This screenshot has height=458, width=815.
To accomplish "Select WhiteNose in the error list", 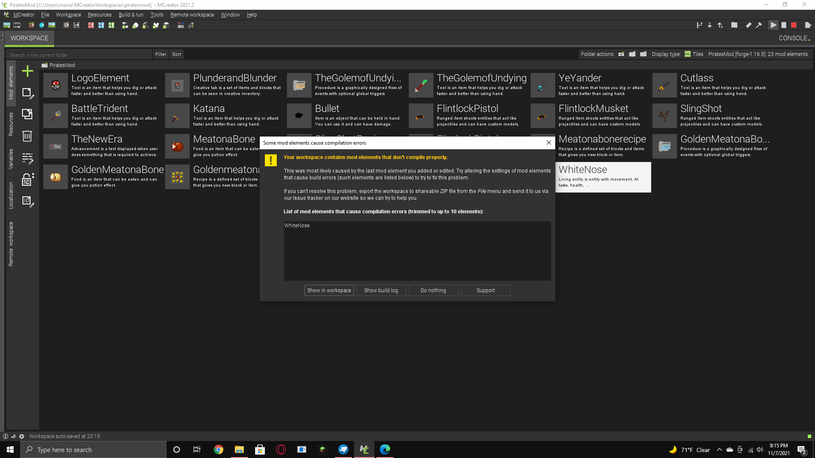I will point(297,225).
